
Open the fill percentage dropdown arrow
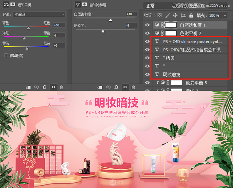[225, 15]
